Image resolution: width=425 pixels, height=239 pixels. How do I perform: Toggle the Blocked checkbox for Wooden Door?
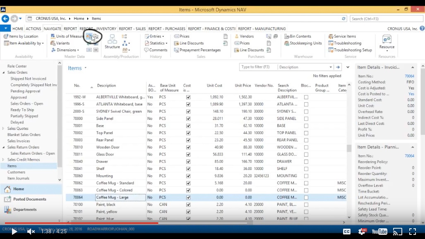click(306, 147)
